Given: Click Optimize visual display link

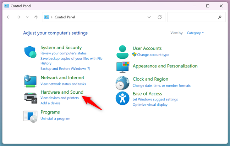Looking at the screenshot, I should 150,105.
